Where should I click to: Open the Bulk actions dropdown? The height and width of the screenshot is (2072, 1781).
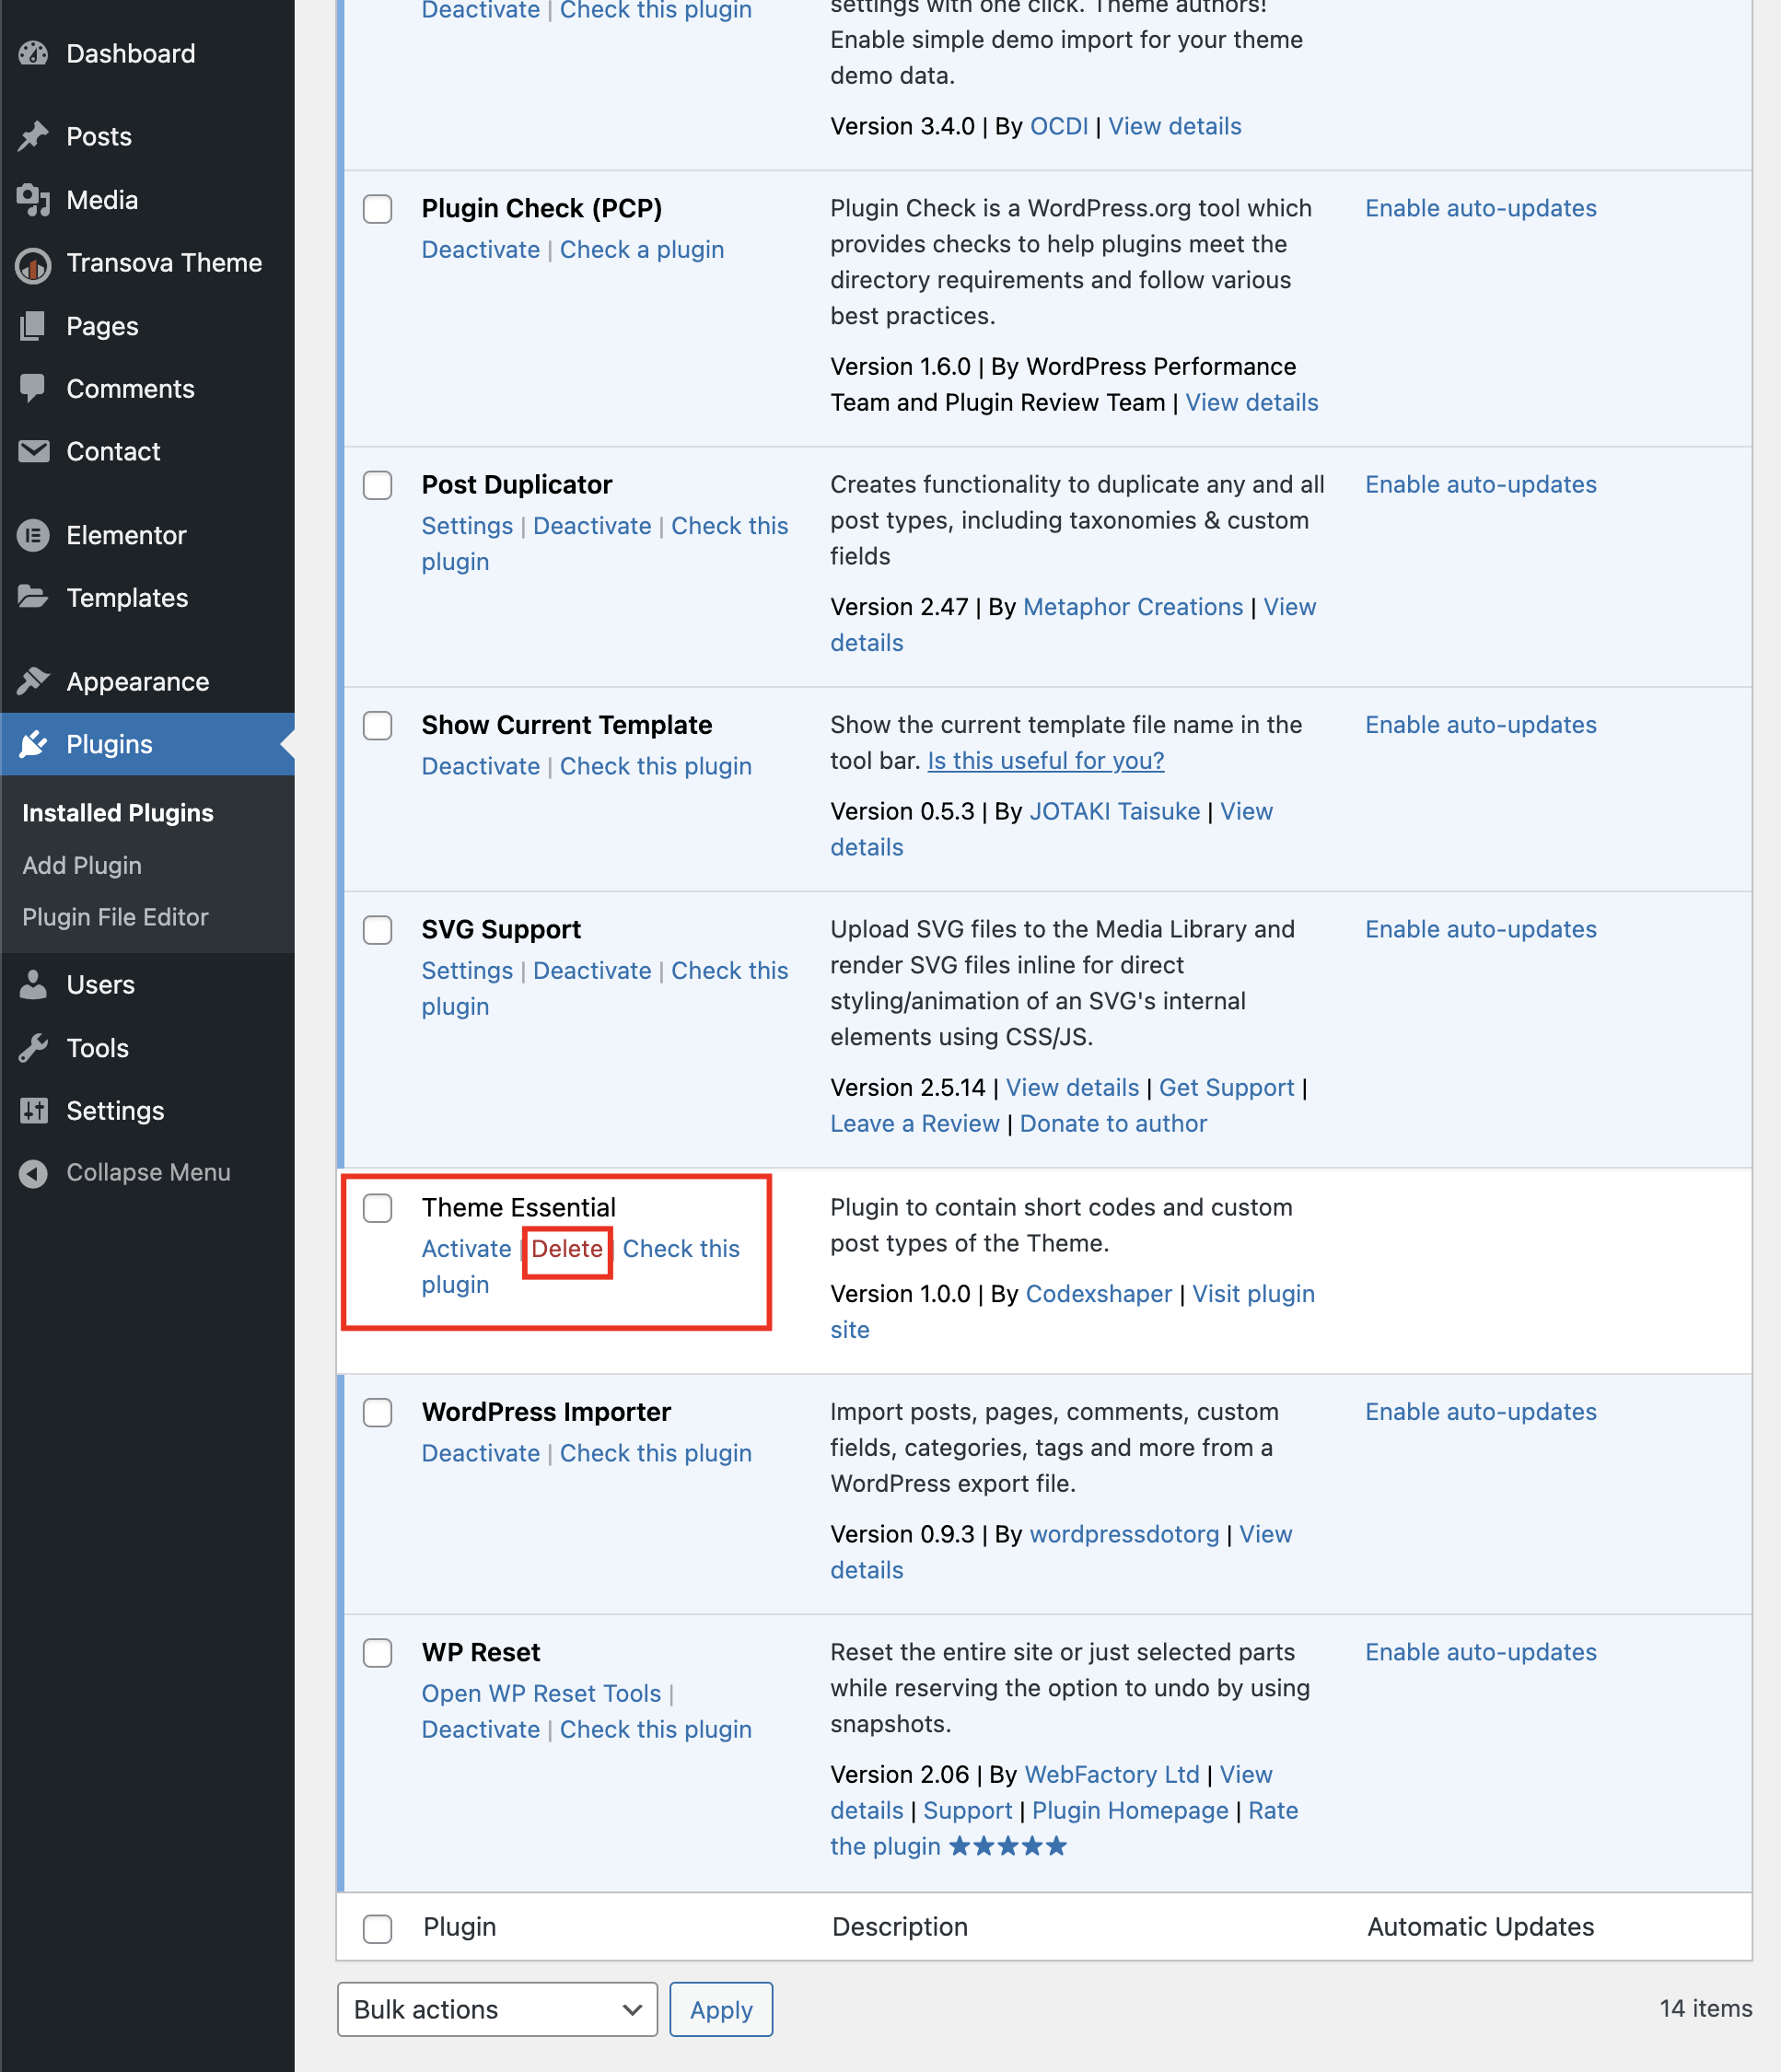pos(497,2009)
